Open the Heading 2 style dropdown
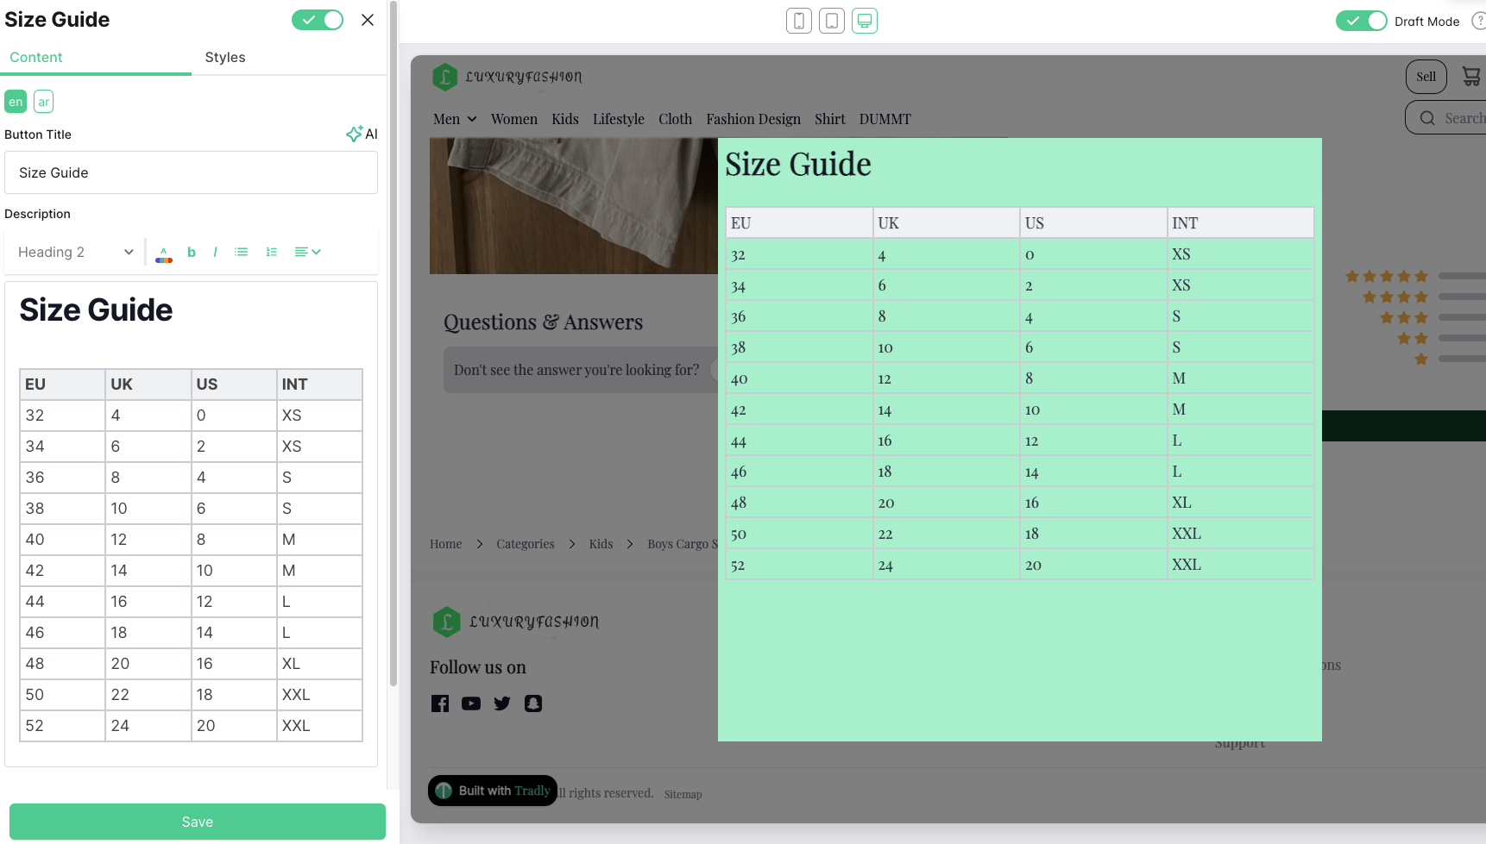The image size is (1486, 844). 76,252
